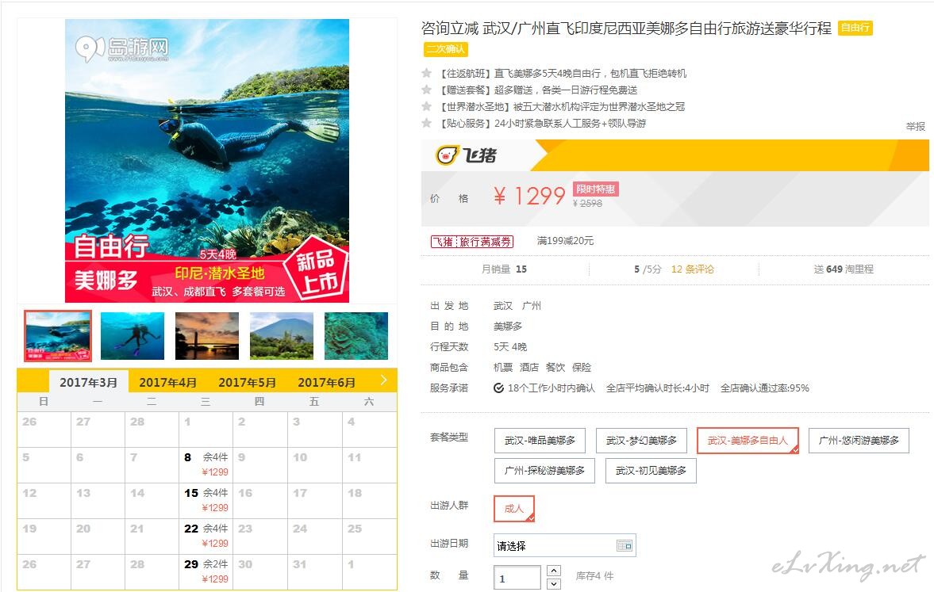Decrease quantity with down arrow
Image resolution: width=934 pixels, height=592 pixels.
click(553, 583)
